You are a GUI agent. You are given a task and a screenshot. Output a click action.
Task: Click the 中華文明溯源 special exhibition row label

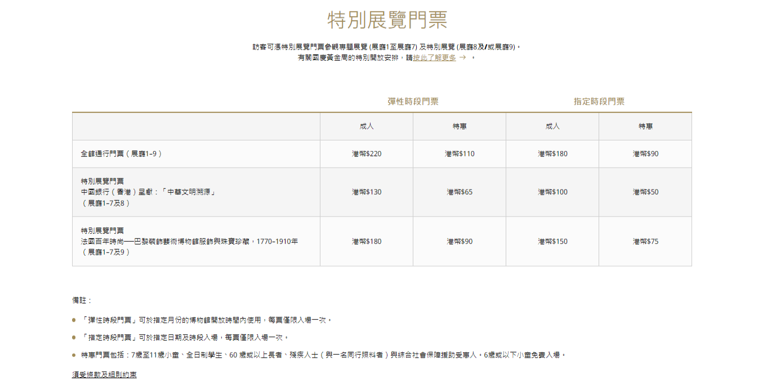click(149, 192)
